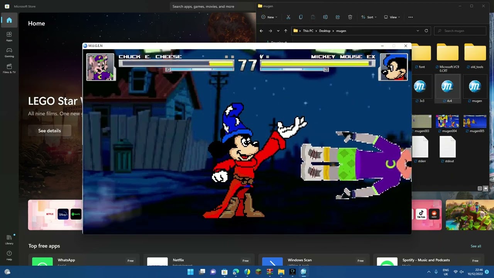Open Home in Microsoft Store sidebar
Viewport: 494px width, 278px height.
pos(9,20)
